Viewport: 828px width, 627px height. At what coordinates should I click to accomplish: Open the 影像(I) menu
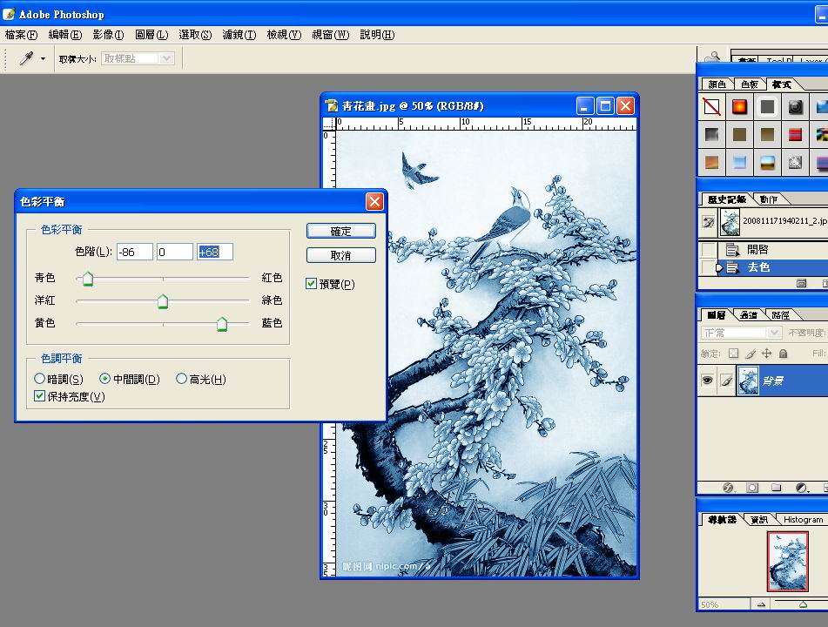coord(108,34)
